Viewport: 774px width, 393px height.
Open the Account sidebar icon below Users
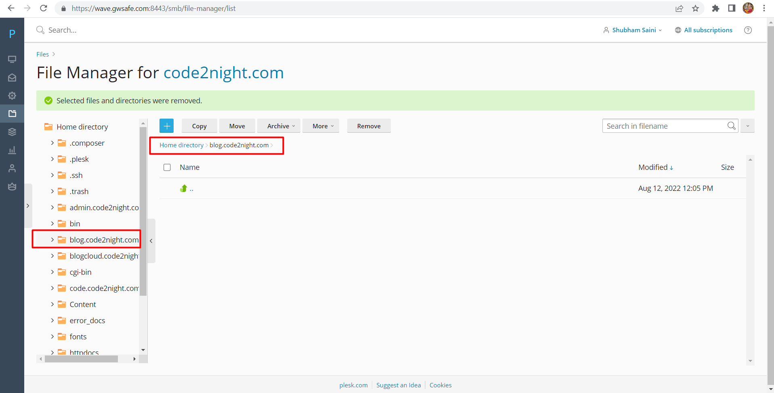[12, 186]
